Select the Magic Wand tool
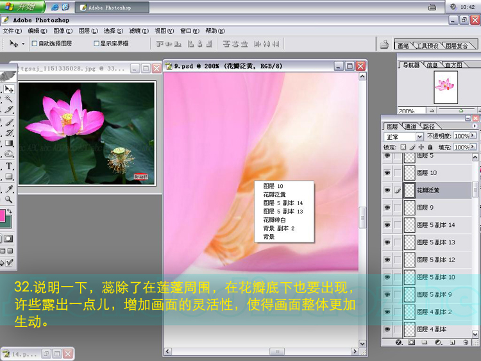Screen dimensions: 481x361 pos(9,99)
